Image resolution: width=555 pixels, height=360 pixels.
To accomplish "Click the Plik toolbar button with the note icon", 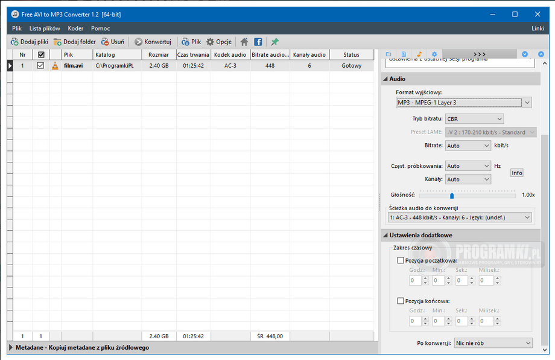I will click(x=191, y=42).
